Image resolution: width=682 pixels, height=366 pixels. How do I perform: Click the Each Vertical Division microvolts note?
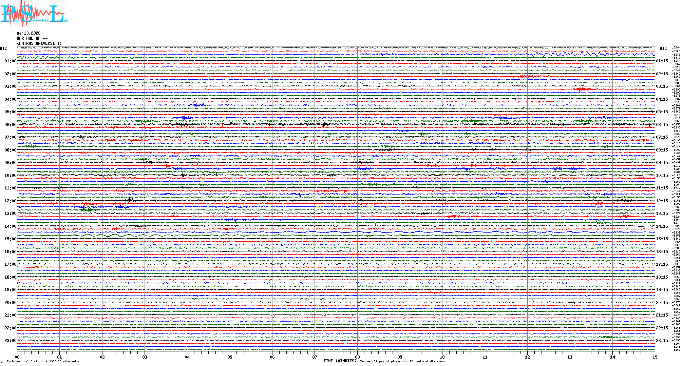point(43,361)
